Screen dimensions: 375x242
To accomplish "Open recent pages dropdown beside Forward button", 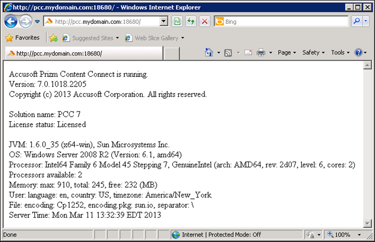I will pos(37,22).
